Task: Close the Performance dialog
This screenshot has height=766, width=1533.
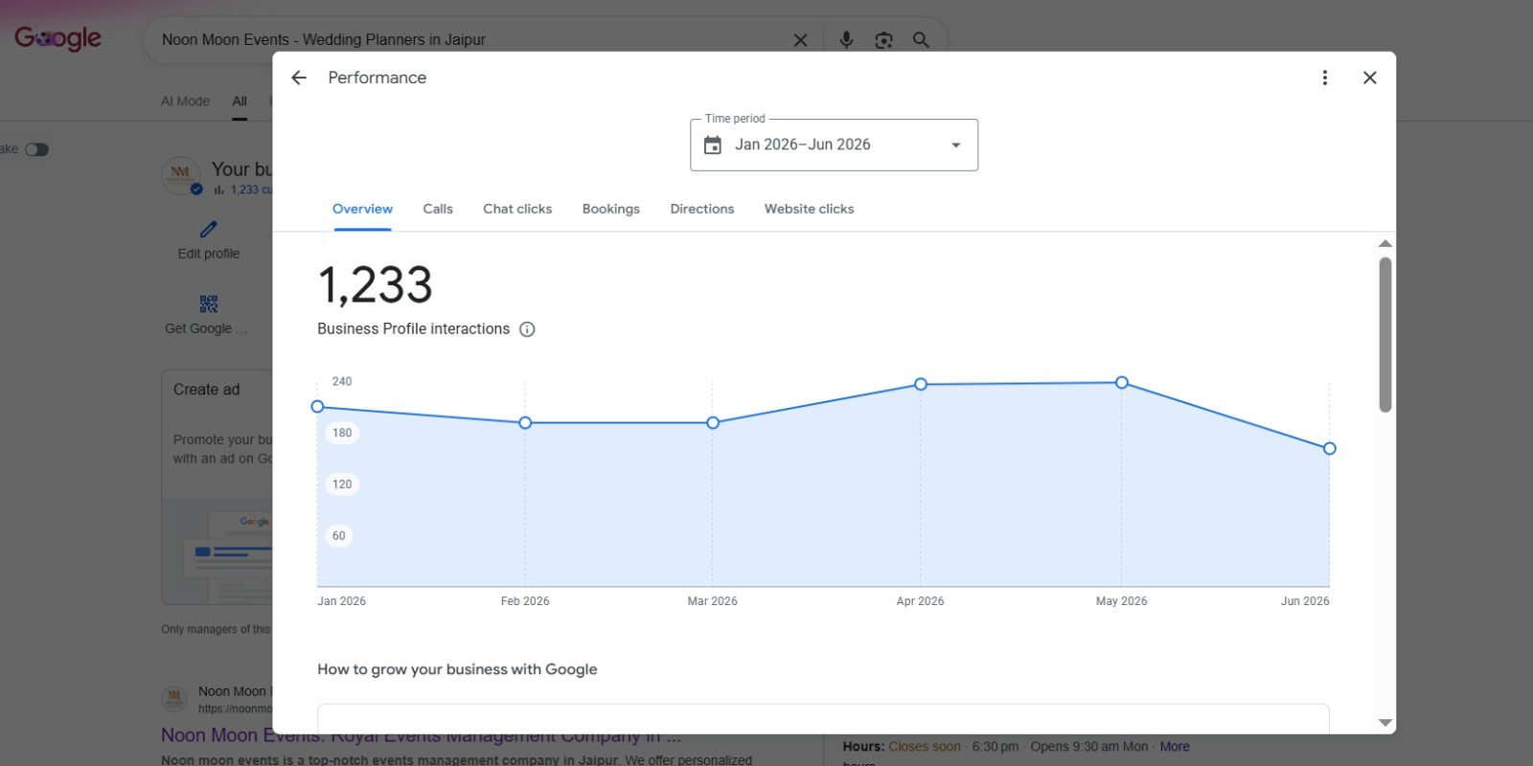Action: click(1369, 78)
